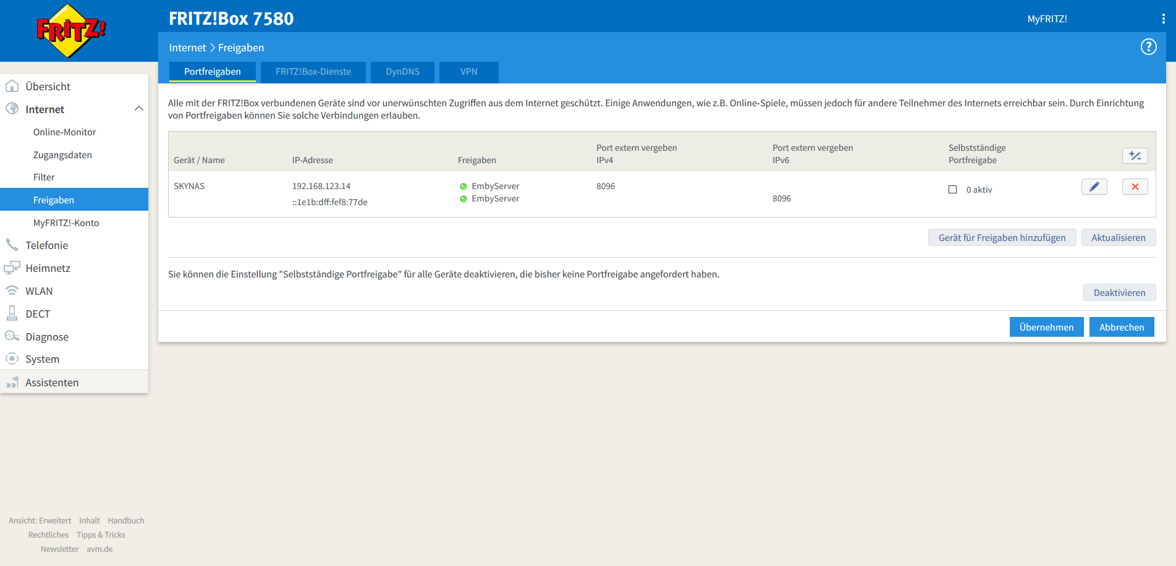The image size is (1176, 566).
Task: Click the Diagnose icon
Action: click(12, 336)
